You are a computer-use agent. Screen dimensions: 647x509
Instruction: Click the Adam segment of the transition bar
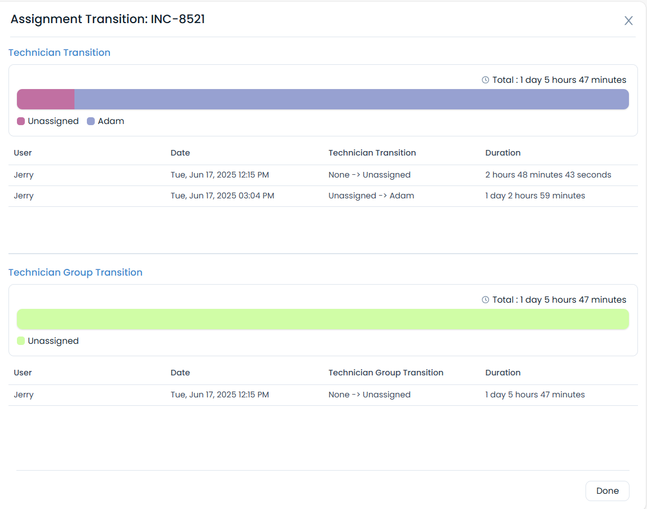point(350,99)
